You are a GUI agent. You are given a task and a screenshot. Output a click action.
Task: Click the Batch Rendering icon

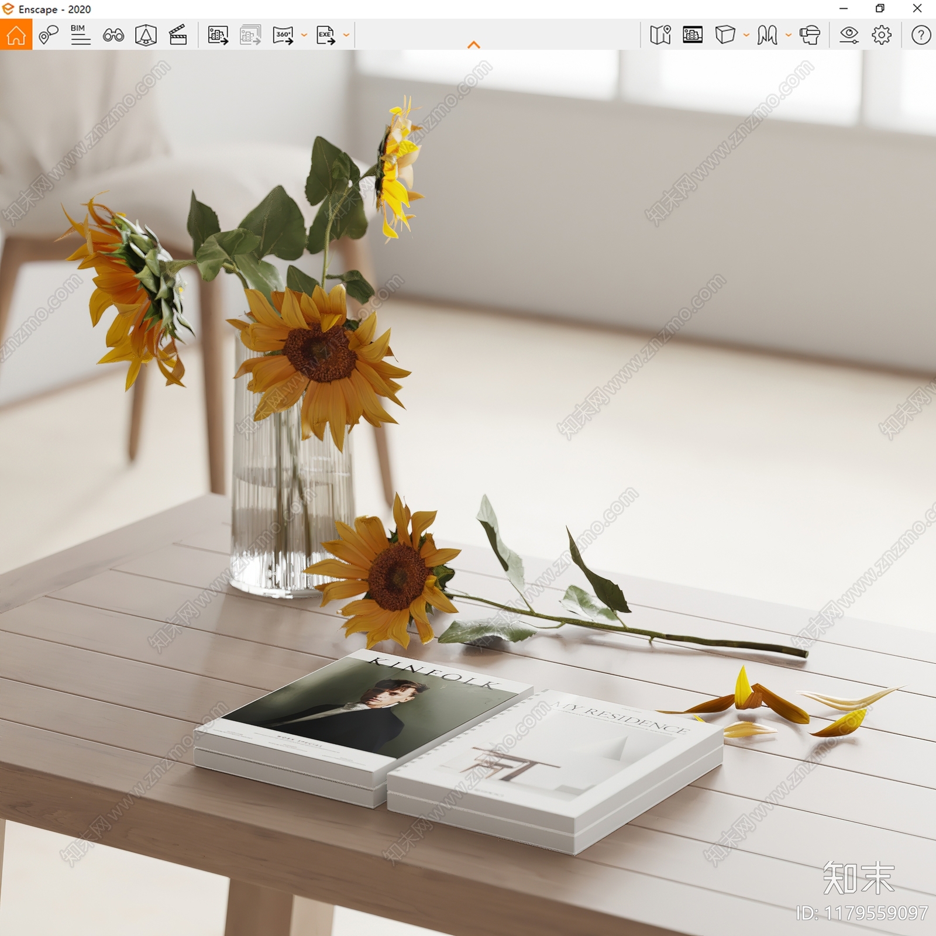click(250, 35)
